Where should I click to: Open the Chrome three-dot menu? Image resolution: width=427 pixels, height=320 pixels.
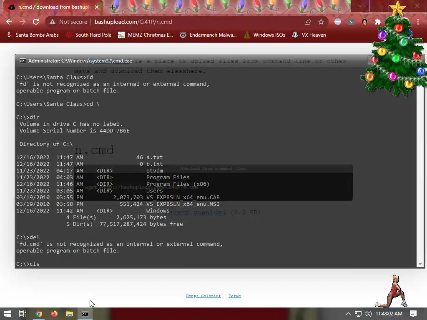(418, 22)
